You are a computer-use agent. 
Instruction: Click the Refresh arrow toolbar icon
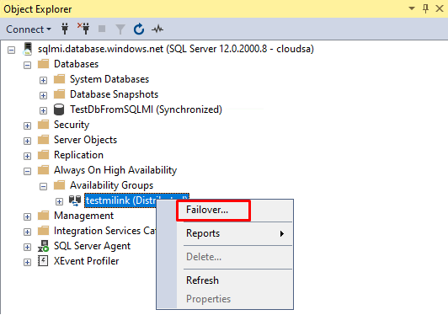pyautogui.click(x=139, y=29)
